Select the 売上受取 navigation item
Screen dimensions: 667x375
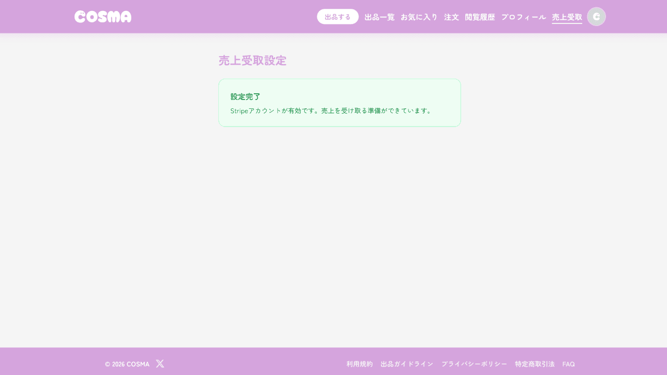tap(567, 17)
